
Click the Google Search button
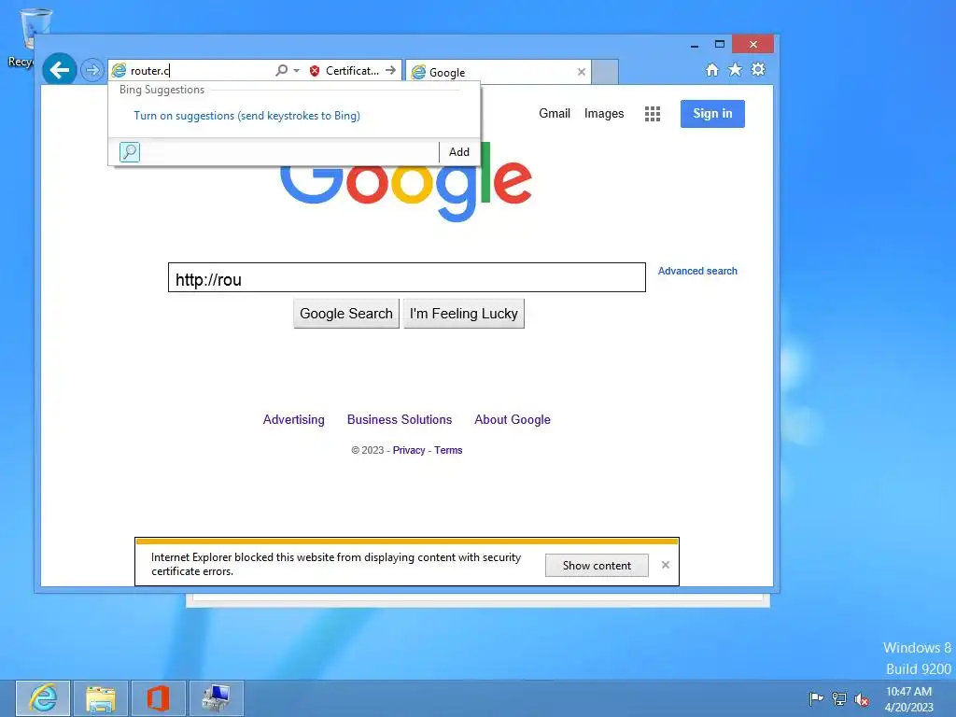click(346, 314)
